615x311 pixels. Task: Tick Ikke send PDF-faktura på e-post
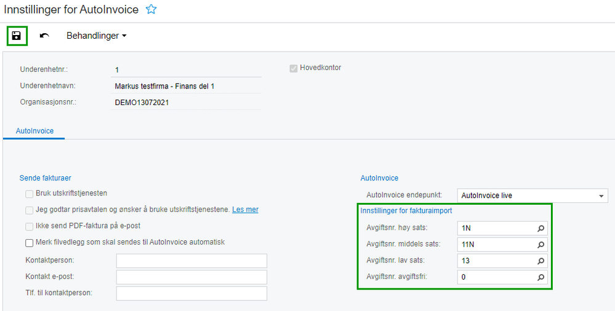tap(30, 226)
